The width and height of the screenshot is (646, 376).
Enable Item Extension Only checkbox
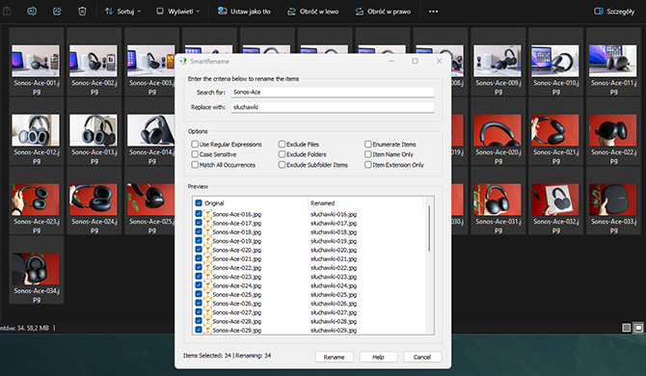(x=368, y=165)
